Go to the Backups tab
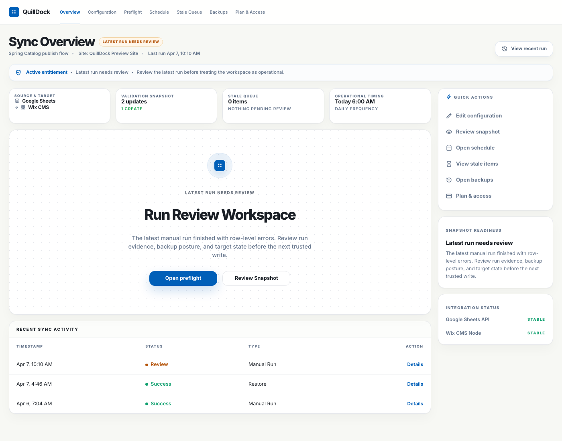 point(218,12)
